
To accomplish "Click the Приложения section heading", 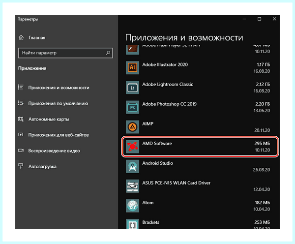I will point(32,68).
